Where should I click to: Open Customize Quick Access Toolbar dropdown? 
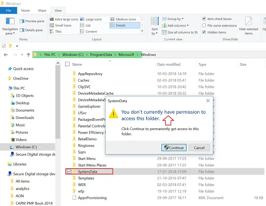point(17,46)
